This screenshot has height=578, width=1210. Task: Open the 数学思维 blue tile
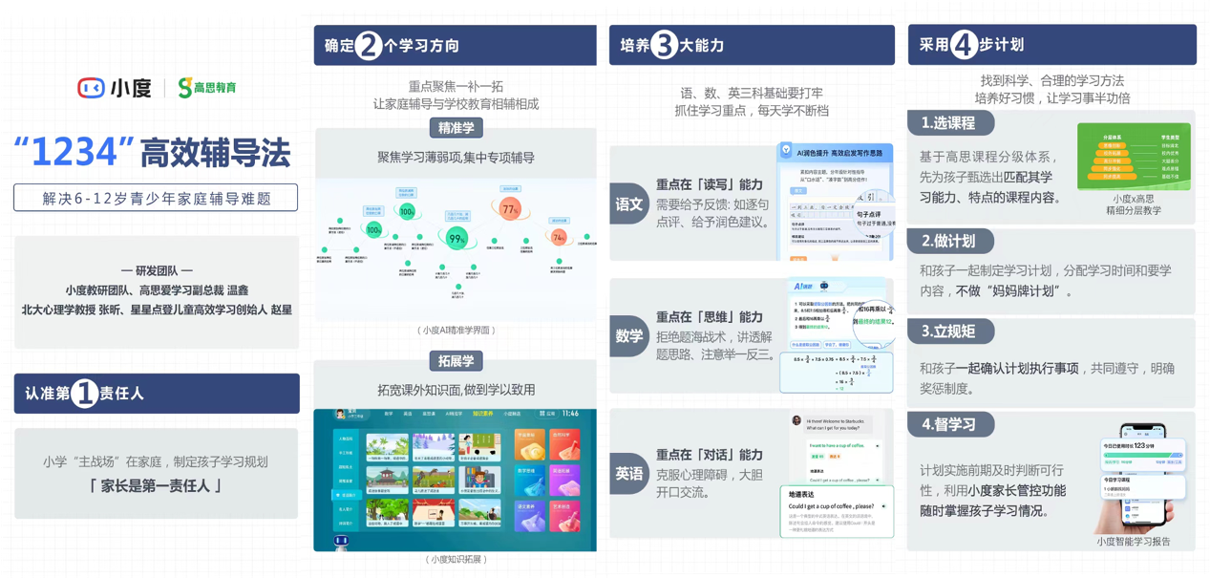pyautogui.click(x=529, y=480)
